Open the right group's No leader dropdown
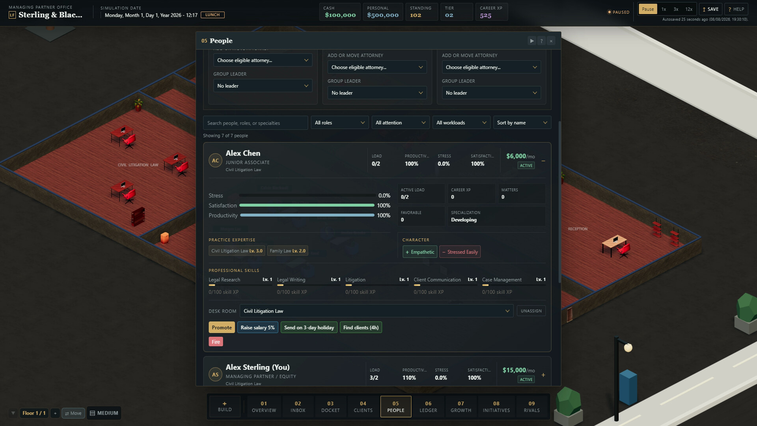 point(491,93)
